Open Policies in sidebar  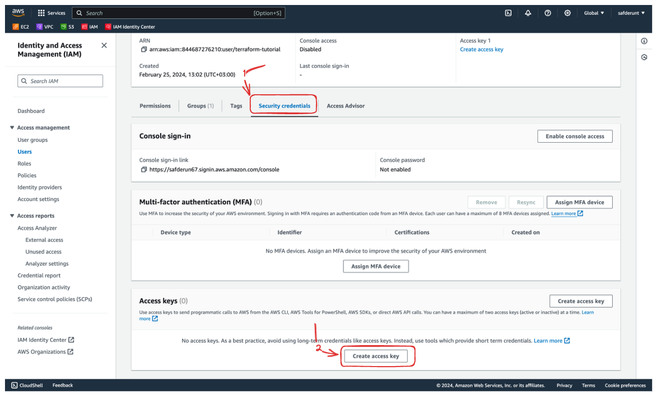[27, 176]
